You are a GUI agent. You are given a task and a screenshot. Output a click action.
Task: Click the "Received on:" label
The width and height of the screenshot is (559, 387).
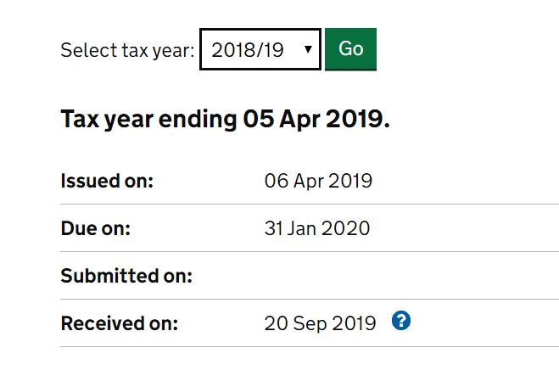pos(120,323)
